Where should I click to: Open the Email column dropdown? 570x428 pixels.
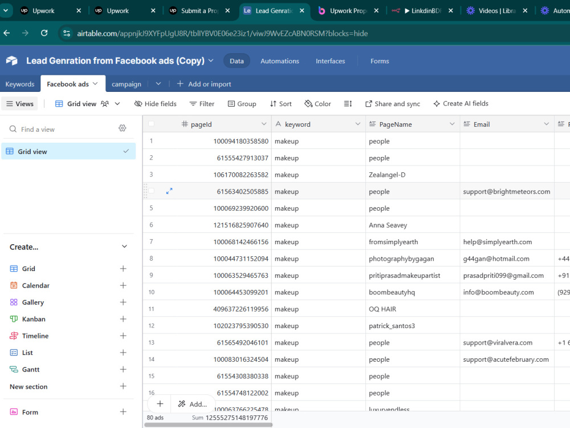tap(546, 124)
